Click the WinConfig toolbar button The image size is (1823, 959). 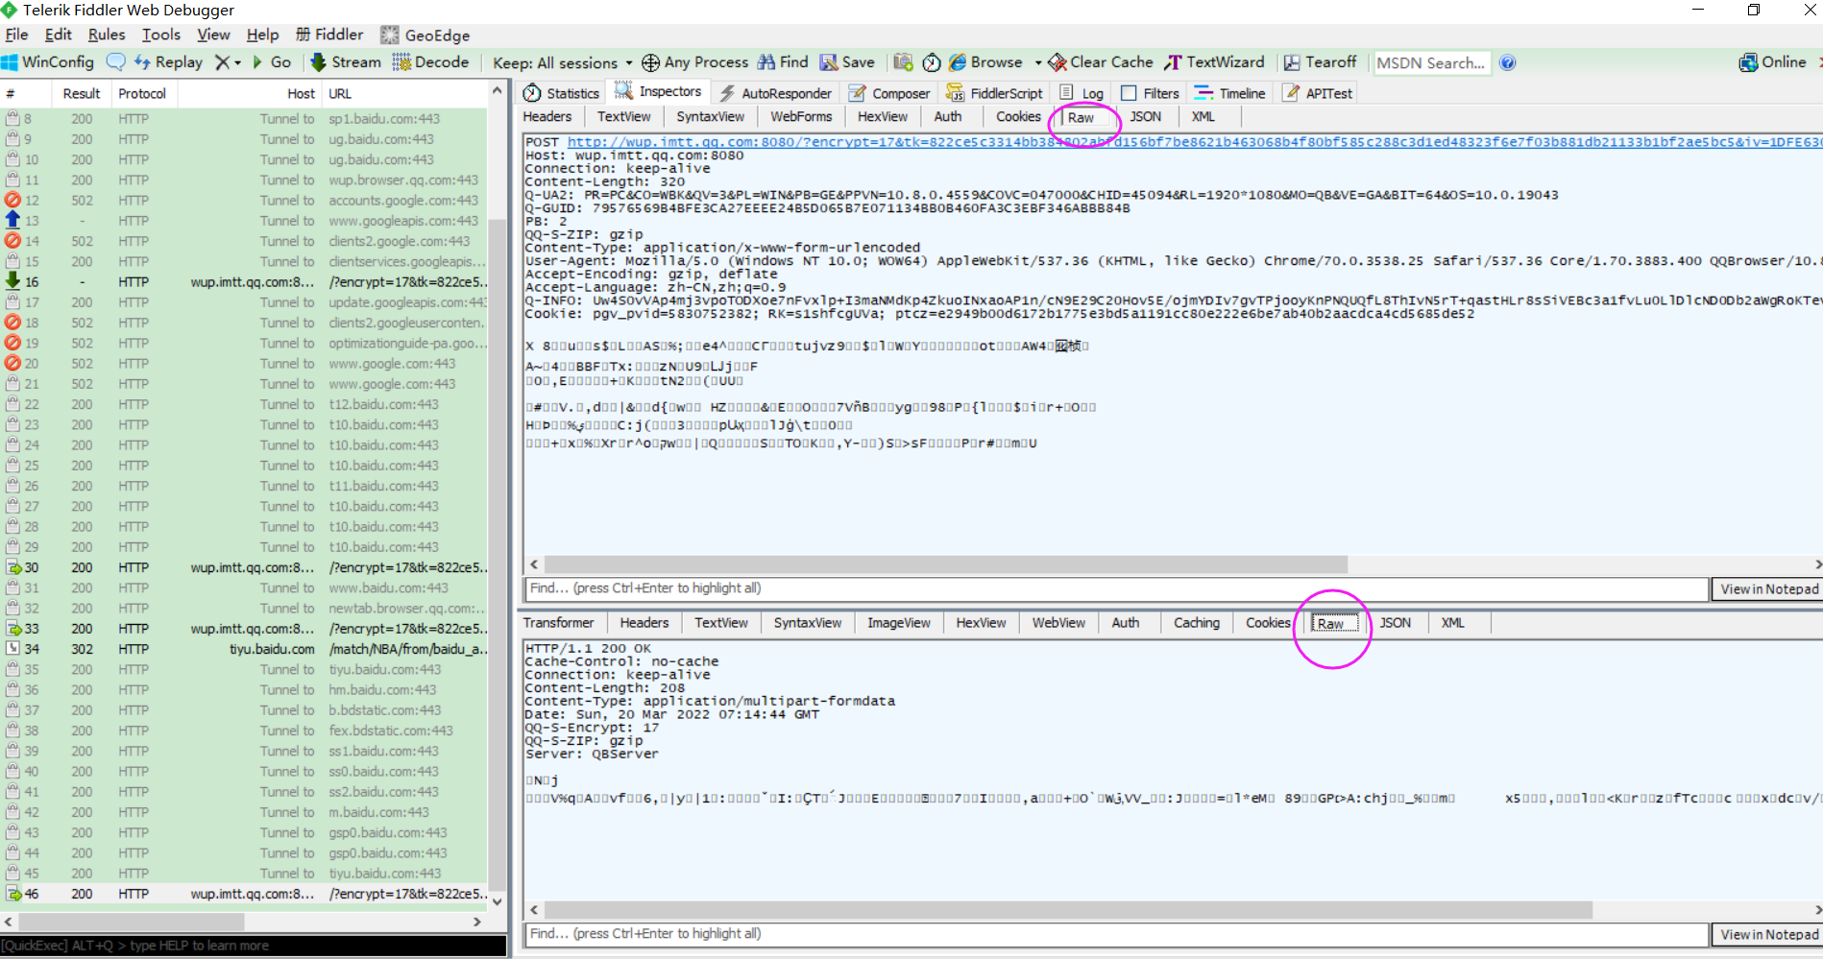pyautogui.click(x=48, y=62)
